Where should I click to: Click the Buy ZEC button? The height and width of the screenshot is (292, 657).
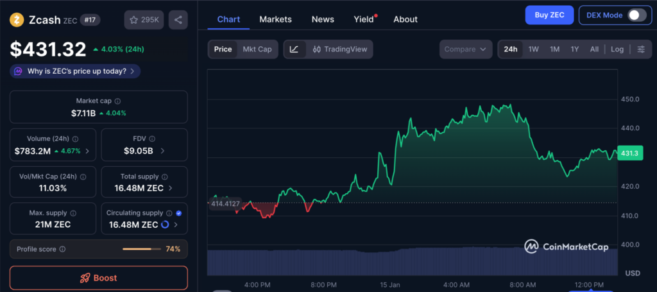point(549,15)
